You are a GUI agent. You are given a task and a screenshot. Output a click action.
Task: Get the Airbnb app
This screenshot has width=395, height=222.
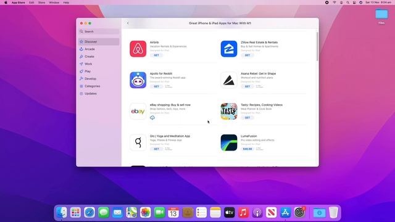[x=156, y=55]
